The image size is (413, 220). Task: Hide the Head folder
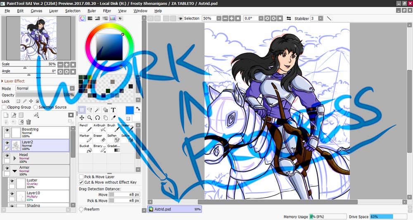pyautogui.click(x=7, y=155)
